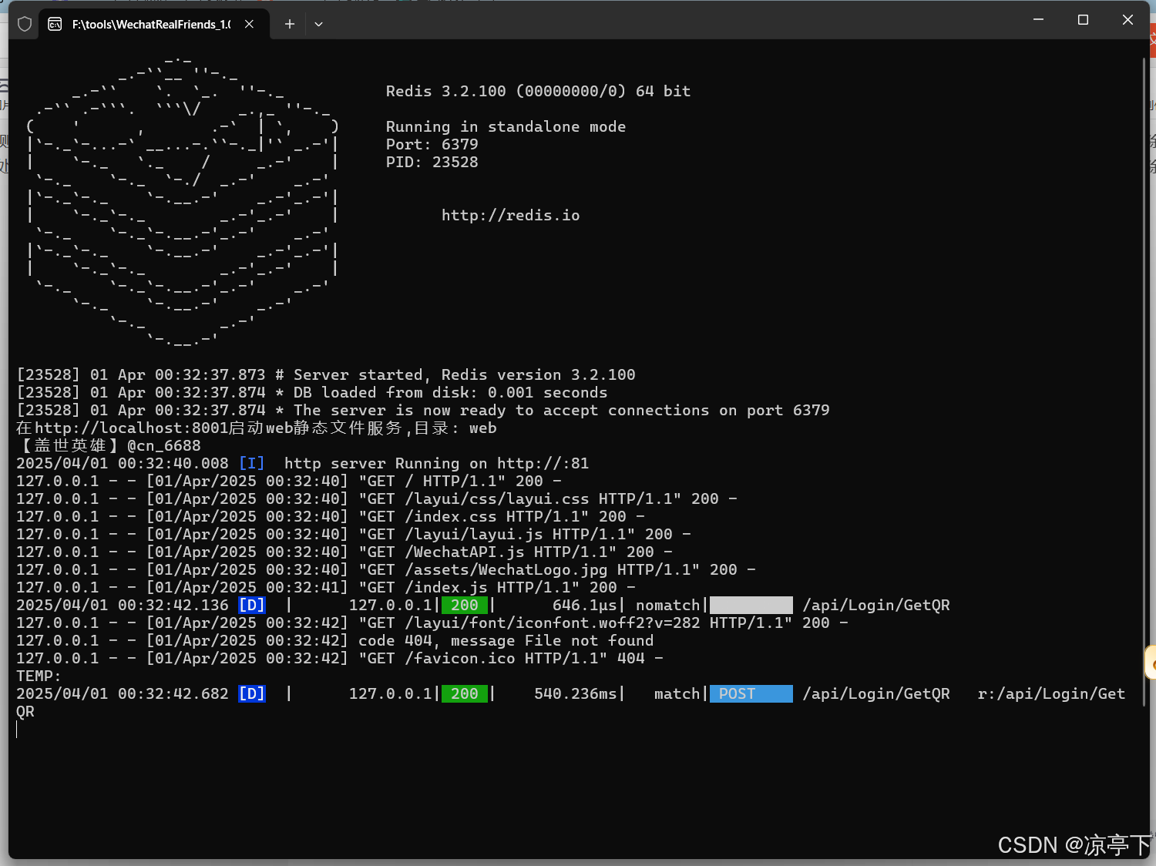Click the '540.236ms' latency value
The image size is (1156, 866).
coord(575,693)
